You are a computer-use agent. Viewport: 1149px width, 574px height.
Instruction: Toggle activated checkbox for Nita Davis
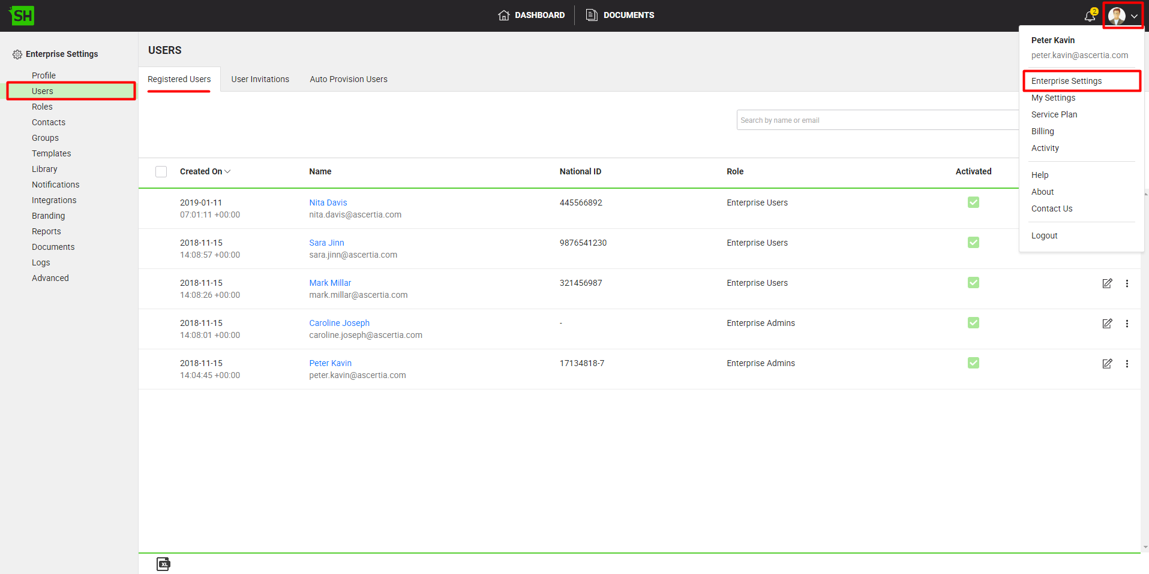click(973, 203)
